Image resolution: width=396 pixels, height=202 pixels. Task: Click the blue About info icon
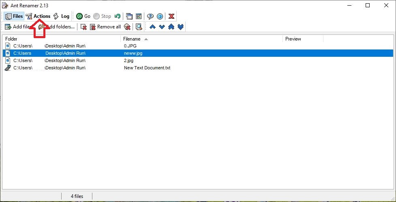click(x=160, y=16)
